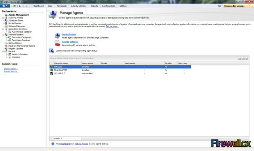Expand the Scanning Profiles node
Screen dimensions: 254x151
3,18
